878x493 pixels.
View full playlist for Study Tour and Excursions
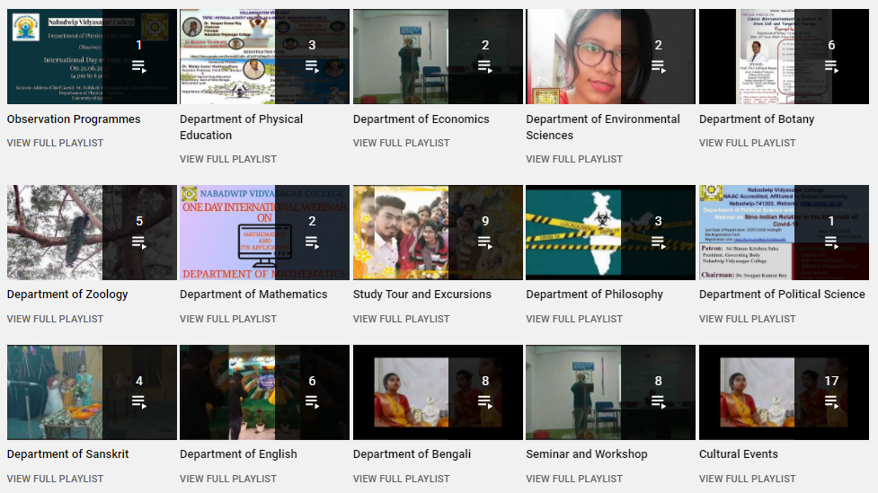pos(401,319)
